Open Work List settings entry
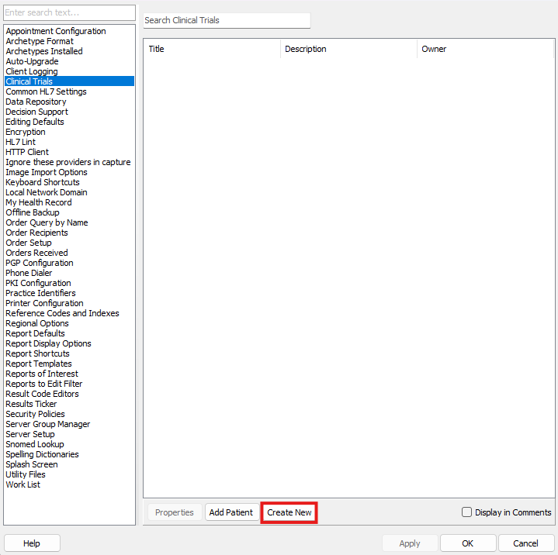Image resolution: width=558 pixels, height=555 pixels. pos(23,484)
